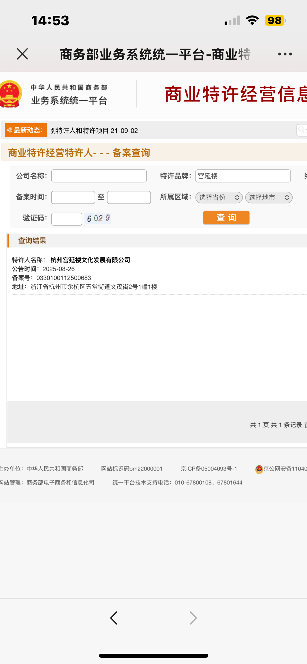Image resolution: width=307 pixels, height=664 pixels.
Task: Open news item 特许人和特许项目 21-09-02
Action: 94,131
